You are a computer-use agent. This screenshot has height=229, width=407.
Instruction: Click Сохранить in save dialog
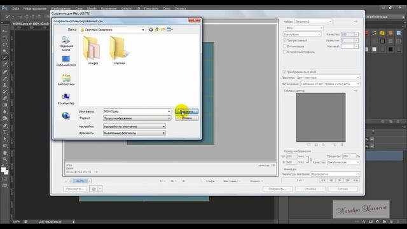[186, 111]
